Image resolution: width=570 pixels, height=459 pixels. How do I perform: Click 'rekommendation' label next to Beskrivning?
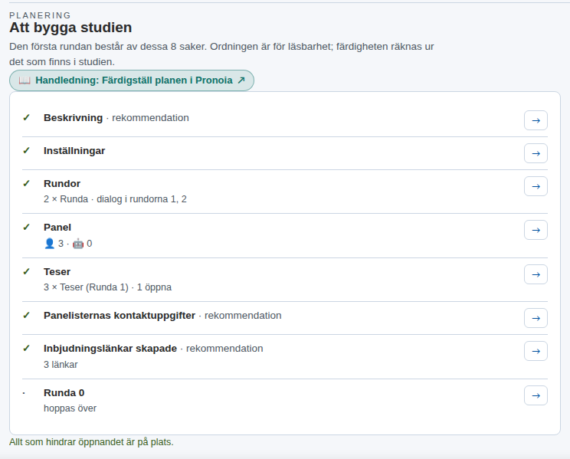(150, 118)
